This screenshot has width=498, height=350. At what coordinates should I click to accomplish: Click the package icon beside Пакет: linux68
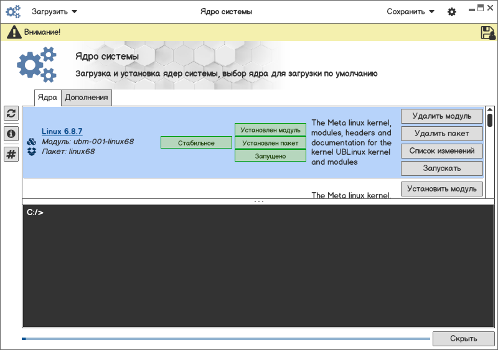point(32,152)
